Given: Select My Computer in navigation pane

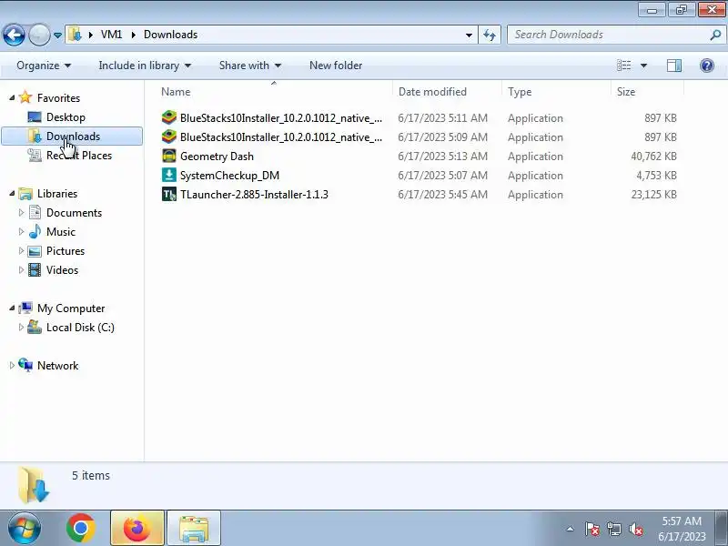Looking at the screenshot, I should (x=71, y=308).
